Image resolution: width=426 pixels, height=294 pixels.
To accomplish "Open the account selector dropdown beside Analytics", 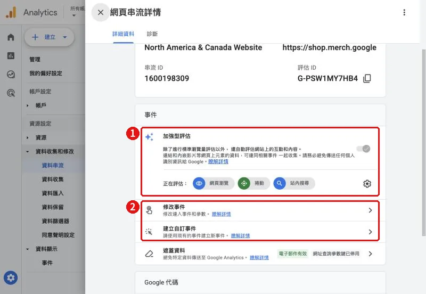I will [74, 16].
